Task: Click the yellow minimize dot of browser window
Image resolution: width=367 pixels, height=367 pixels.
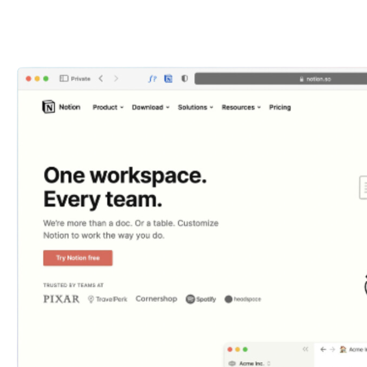Action: tap(37, 79)
